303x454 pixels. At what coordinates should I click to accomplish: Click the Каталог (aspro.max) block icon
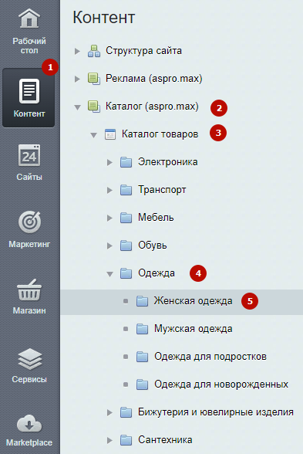tap(94, 107)
